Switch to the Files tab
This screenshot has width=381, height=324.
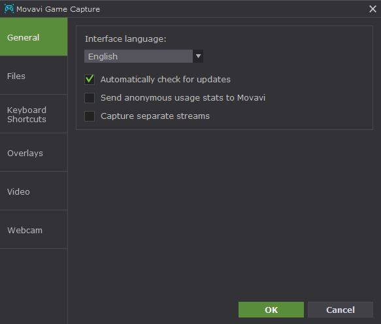coord(33,76)
